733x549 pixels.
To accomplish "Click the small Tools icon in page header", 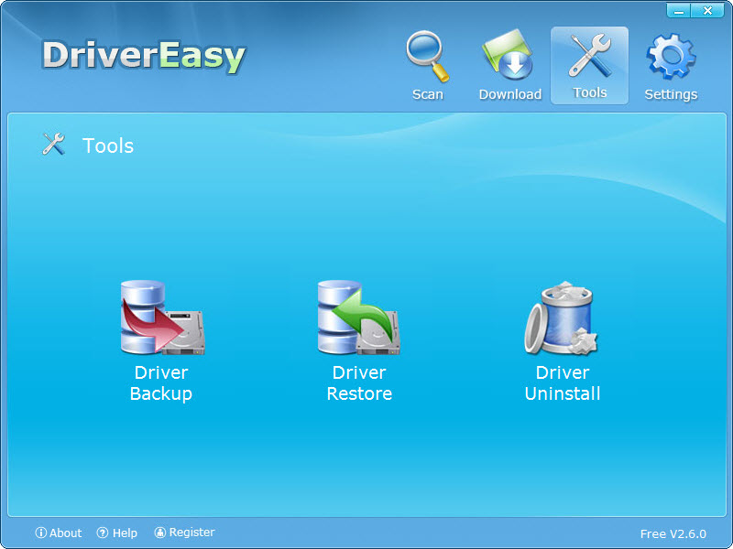I will tap(54, 145).
